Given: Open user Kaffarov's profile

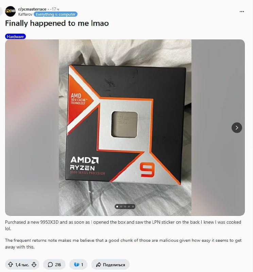Looking at the screenshot, I should (x=26, y=14).
